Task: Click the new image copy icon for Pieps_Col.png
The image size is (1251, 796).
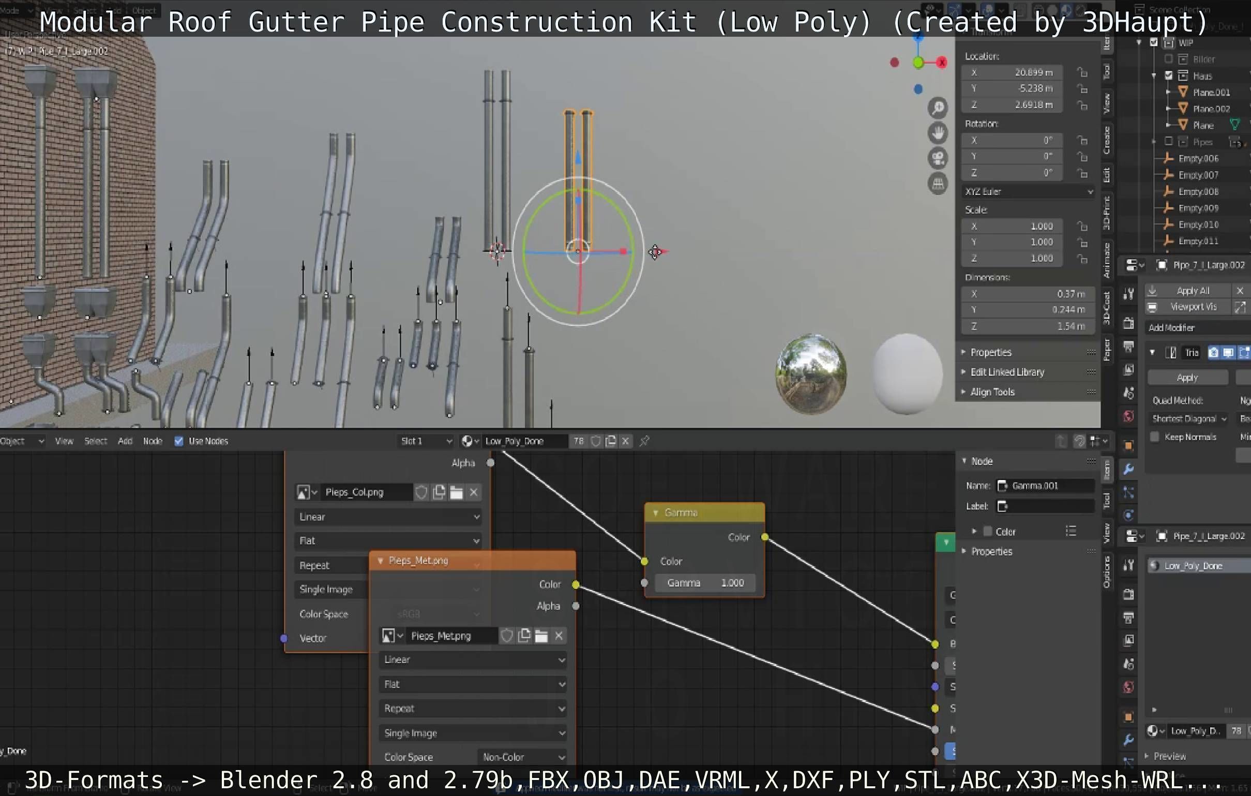Action: [439, 492]
